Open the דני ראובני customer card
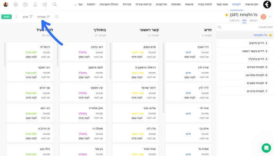The width and height of the screenshot is (274, 156). [x=188, y=51]
